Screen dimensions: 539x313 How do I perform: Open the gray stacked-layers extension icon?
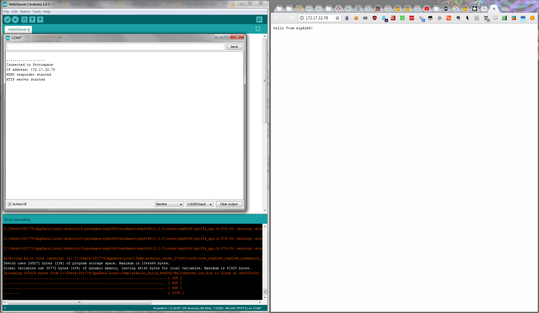tap(440, 18)
